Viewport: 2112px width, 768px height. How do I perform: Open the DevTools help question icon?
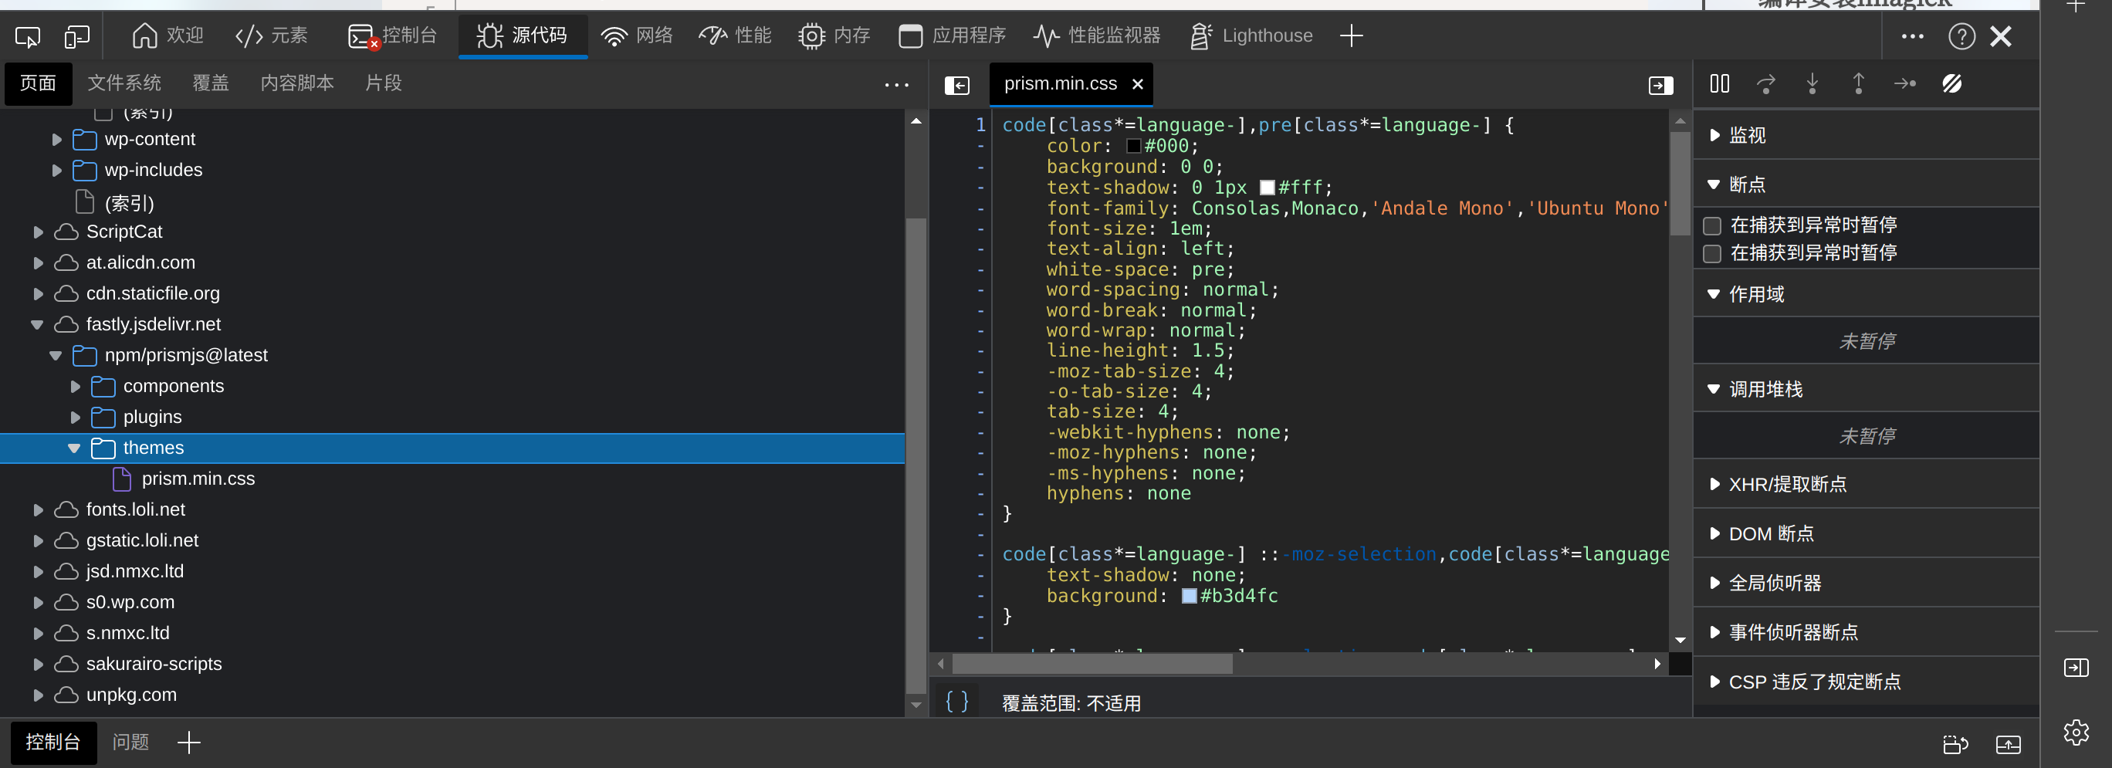[x=1961, y=36]
